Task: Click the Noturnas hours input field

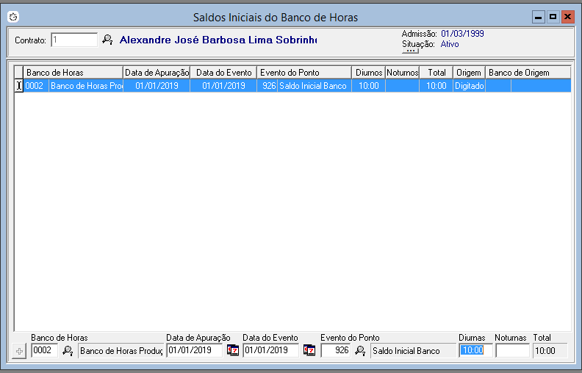Action: click(512, 351)
